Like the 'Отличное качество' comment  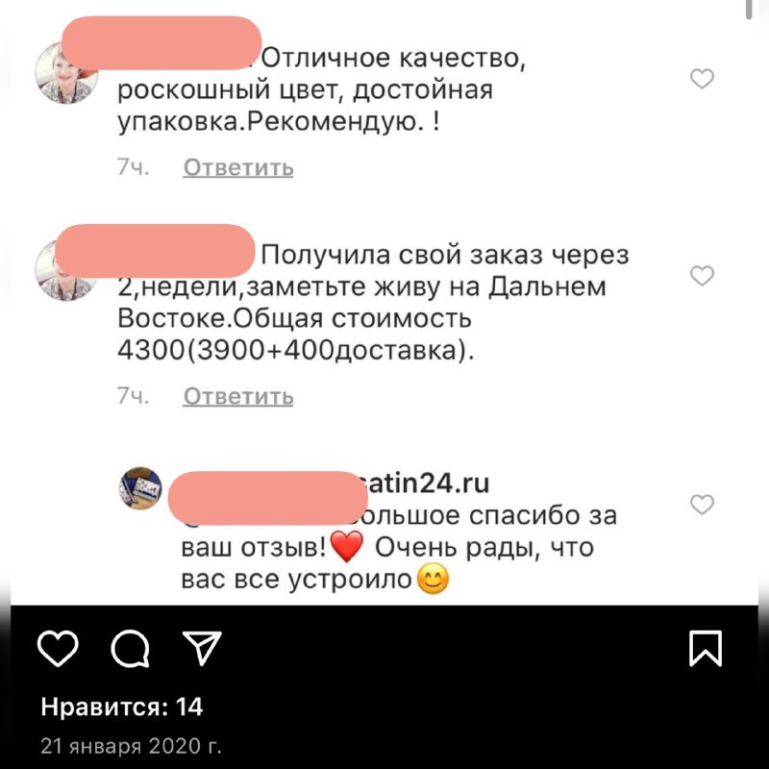point(702,79)
